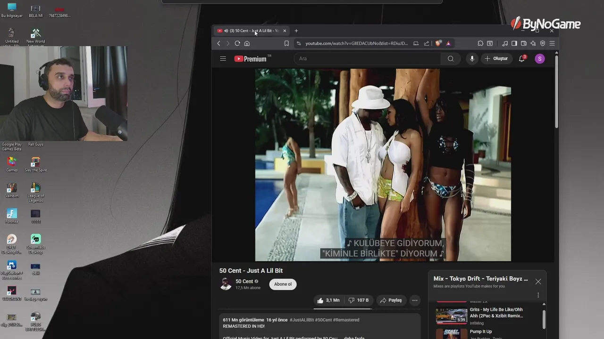Open the video title '50 Cent - Just A Lil Bit'
Viewport: 604px width, 339px height.
251,271
